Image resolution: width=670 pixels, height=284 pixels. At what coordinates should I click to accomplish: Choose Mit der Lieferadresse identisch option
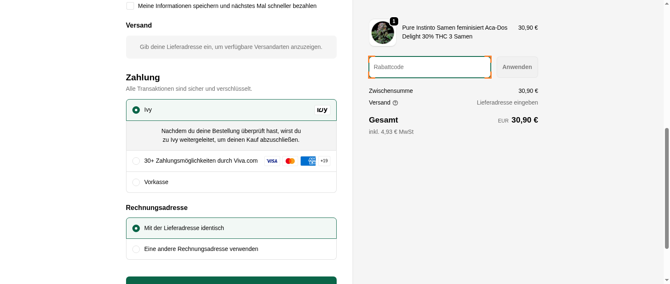pos(136,228)
